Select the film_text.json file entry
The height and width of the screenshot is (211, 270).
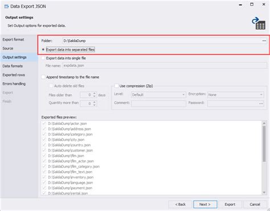coord(70,172)
